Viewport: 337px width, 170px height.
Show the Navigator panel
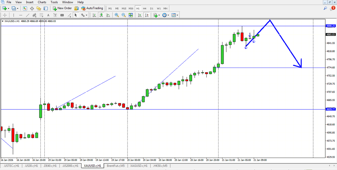pyautogui.click(x=39, y=8)
